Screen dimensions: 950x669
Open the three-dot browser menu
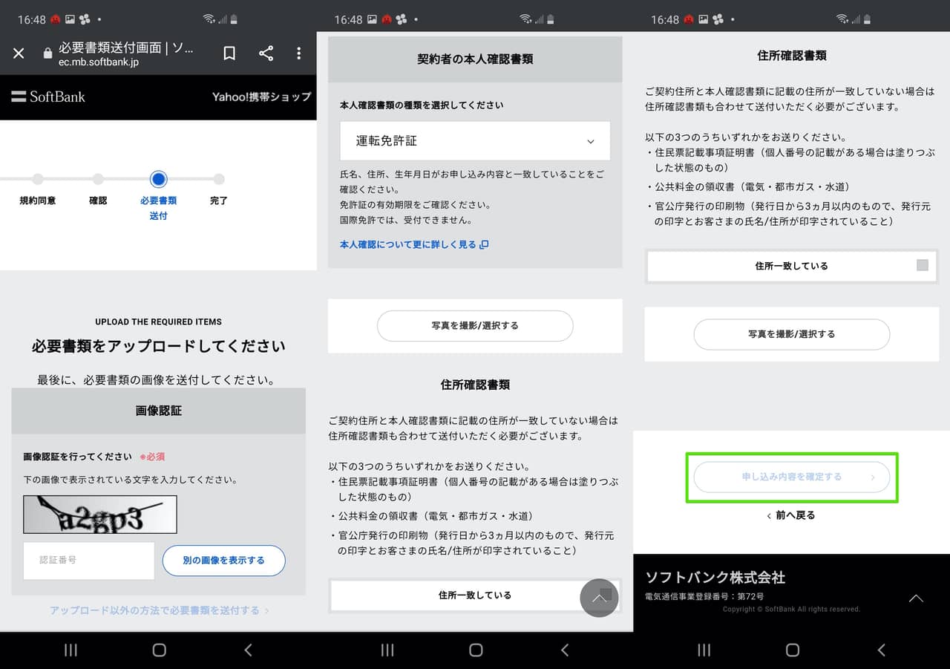click(x=298, y=53)
